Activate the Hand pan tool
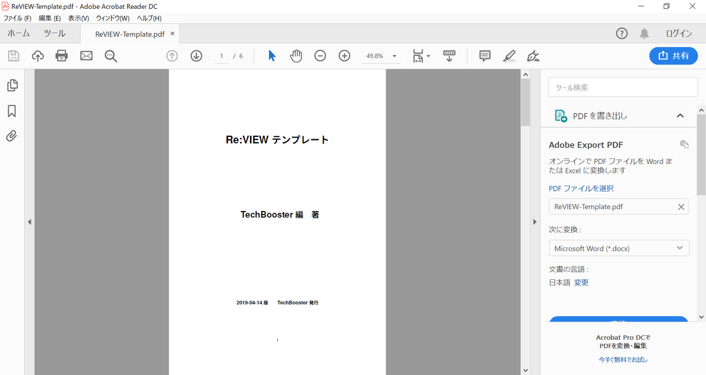This screenshot has width=706, height=375. click(x=296, y=56)
